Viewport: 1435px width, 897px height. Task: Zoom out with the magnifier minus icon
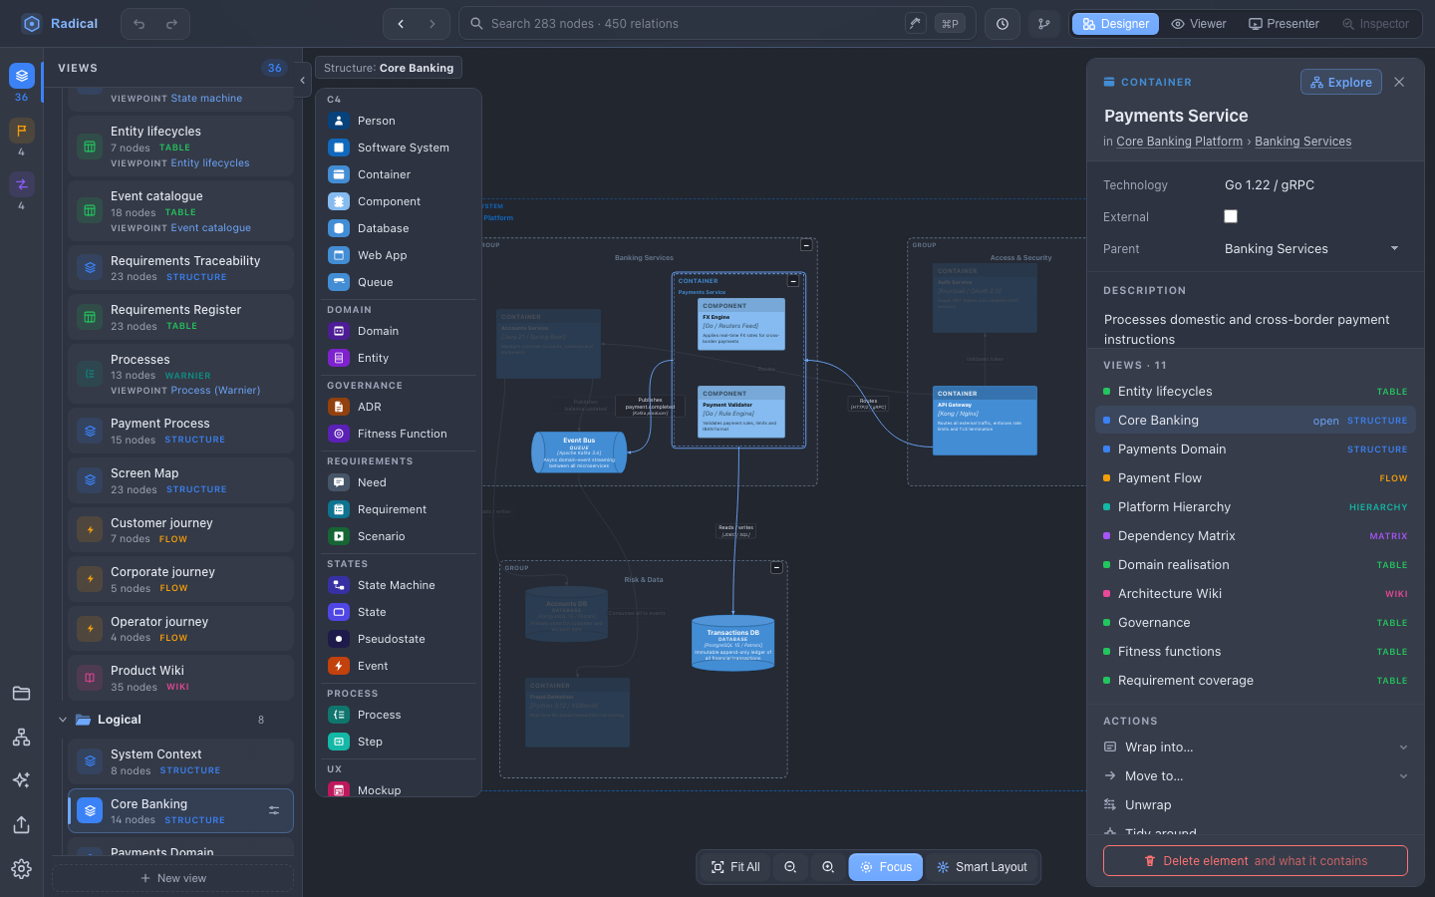790,867
